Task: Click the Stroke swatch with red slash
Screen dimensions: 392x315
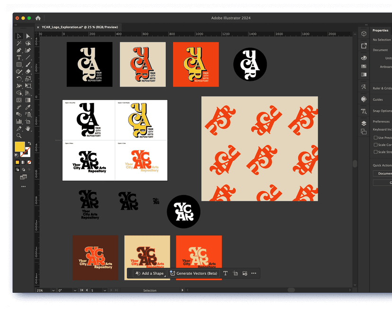Action: [x=26, y=152]
